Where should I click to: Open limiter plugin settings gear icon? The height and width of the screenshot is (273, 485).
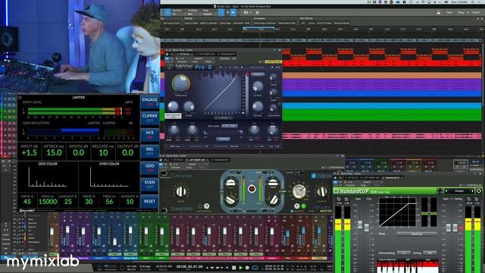[x=20, y=98]
